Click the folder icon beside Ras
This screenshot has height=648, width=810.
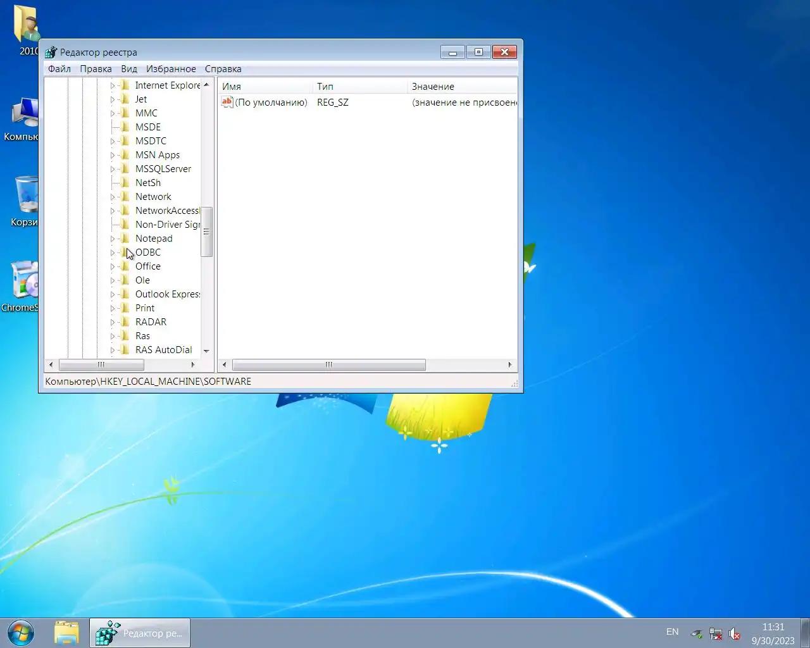tap(125, 336)
